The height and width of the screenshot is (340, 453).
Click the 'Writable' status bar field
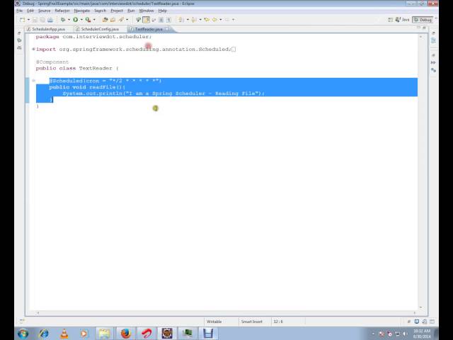tap(214, 322)
